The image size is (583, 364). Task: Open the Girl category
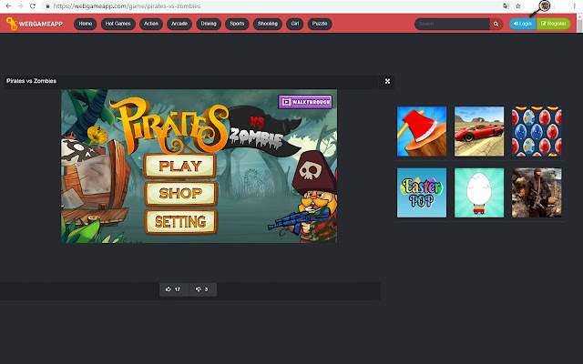[x=295, y=24]
